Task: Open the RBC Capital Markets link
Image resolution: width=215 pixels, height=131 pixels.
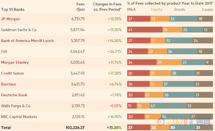Action: point(19,117)
